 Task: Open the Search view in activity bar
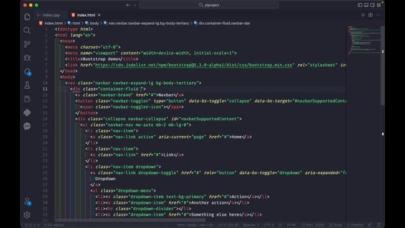27,30
